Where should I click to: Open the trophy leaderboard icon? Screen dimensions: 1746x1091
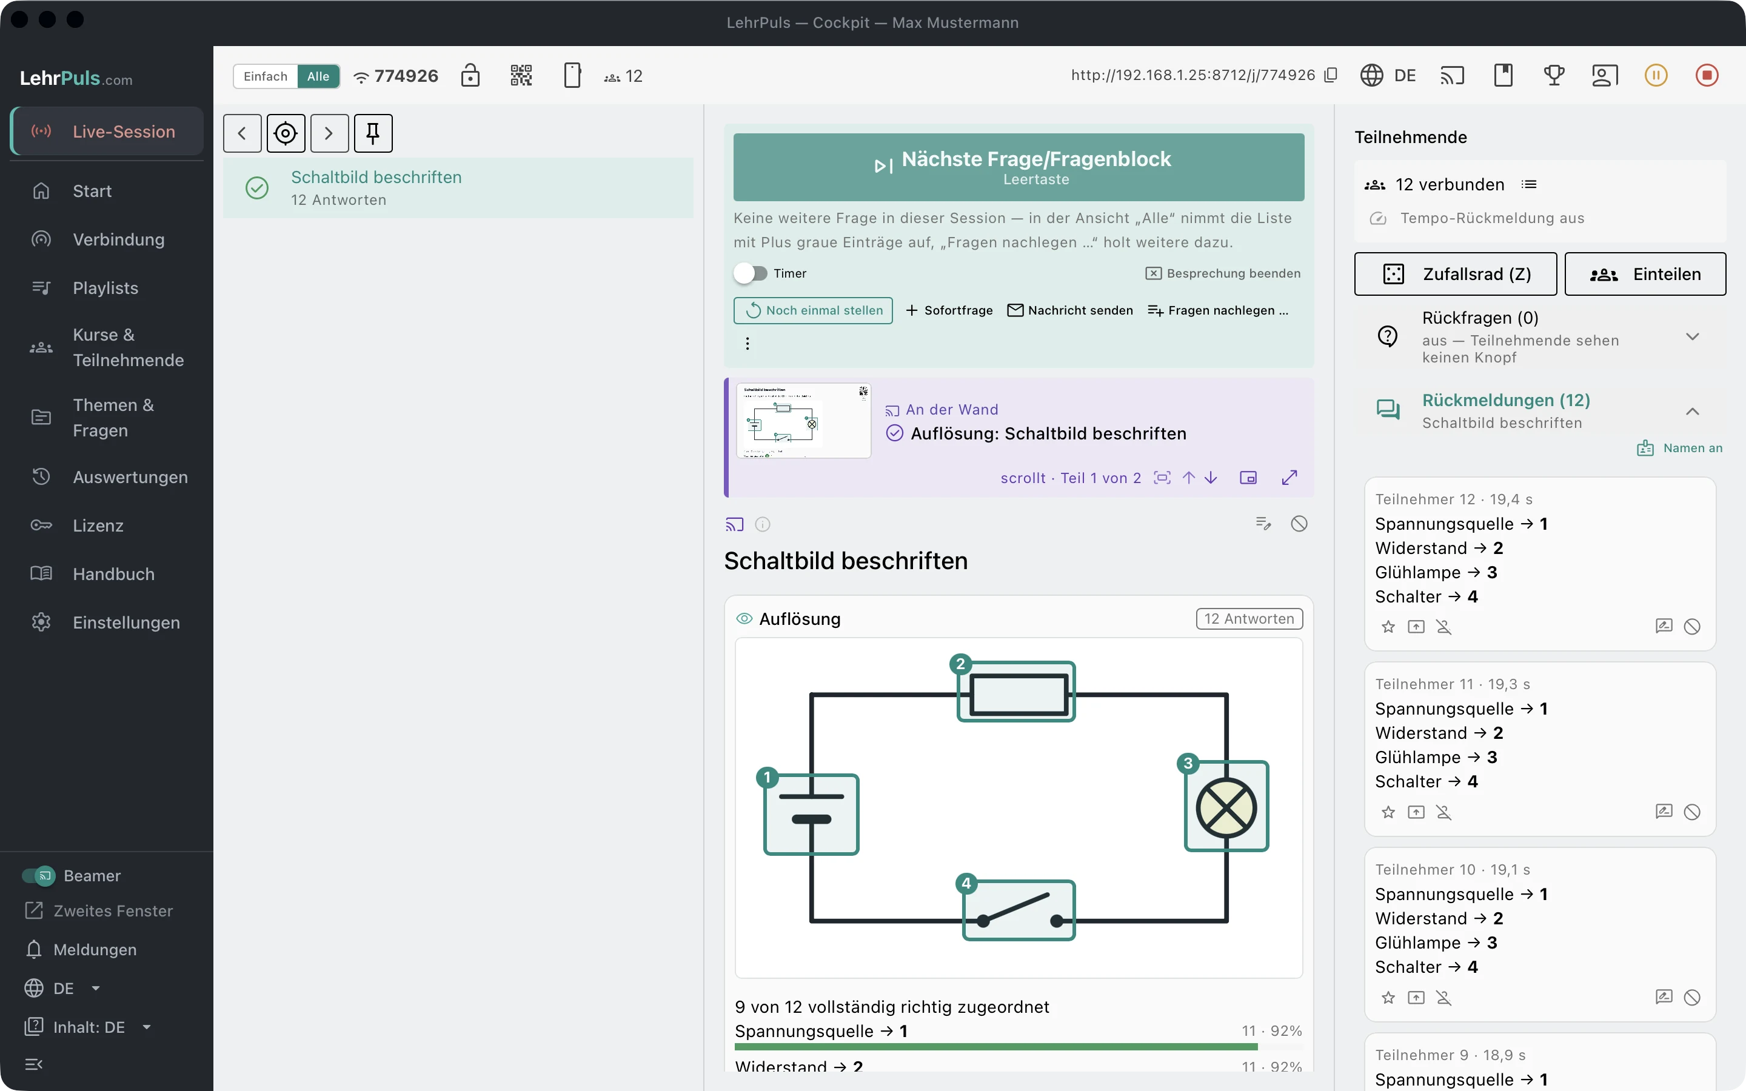pyautogui.click(x=1554, y=75)
